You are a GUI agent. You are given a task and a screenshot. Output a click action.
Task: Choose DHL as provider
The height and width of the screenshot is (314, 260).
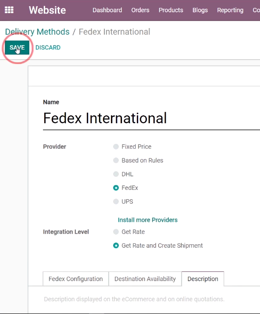116,174
